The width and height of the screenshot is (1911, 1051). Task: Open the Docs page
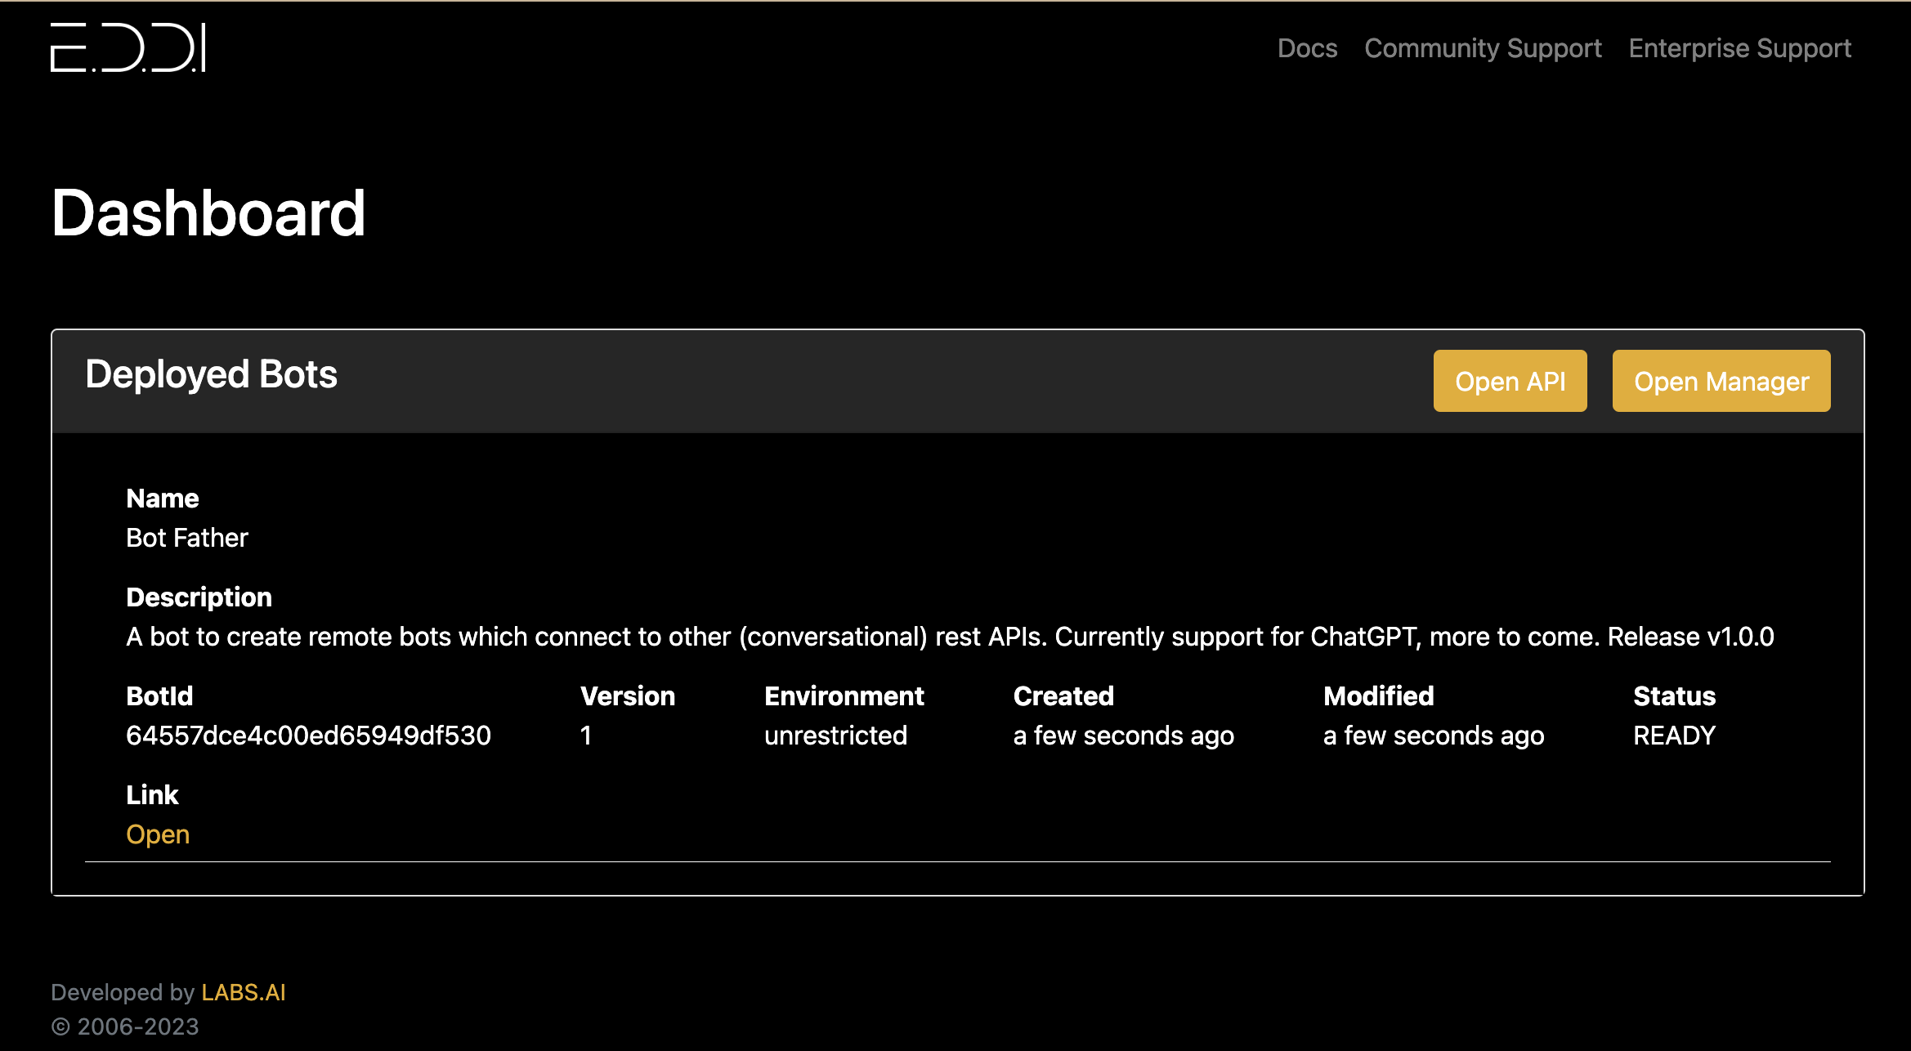click(x=1307, y=48)
